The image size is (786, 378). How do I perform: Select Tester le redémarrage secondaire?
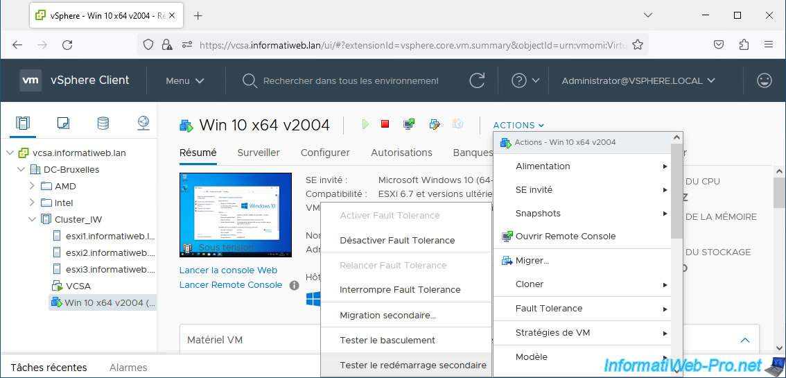pos(413,365)
